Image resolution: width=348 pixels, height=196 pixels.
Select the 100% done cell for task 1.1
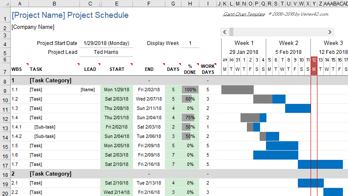[x=190, y=90]
